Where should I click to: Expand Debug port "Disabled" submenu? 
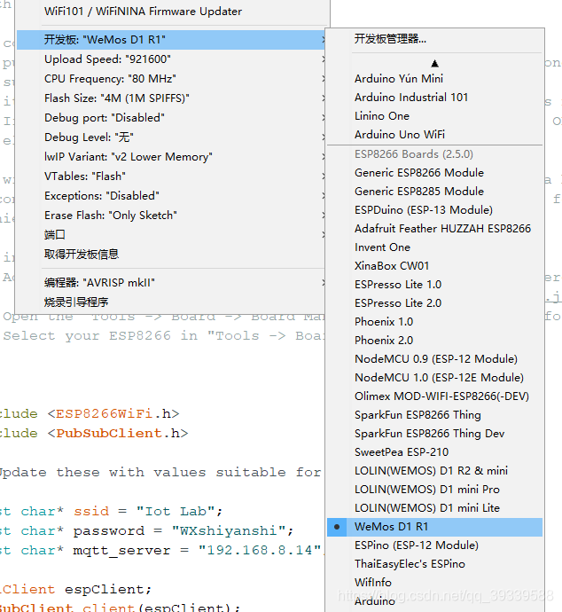(x=171, y=118)
